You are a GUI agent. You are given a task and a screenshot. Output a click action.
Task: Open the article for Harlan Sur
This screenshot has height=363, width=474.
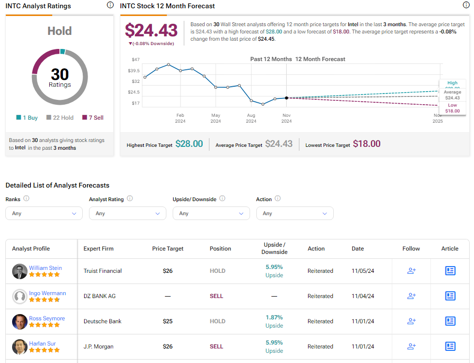450,347
